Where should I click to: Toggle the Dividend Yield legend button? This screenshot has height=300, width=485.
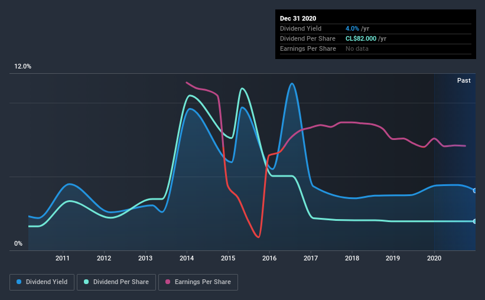pyautogui.click(x=42, y=282)
